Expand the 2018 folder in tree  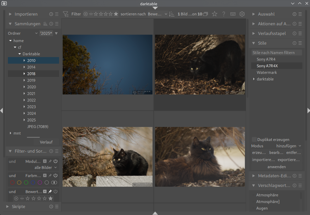pyautogui.click(x=24, y=74)
